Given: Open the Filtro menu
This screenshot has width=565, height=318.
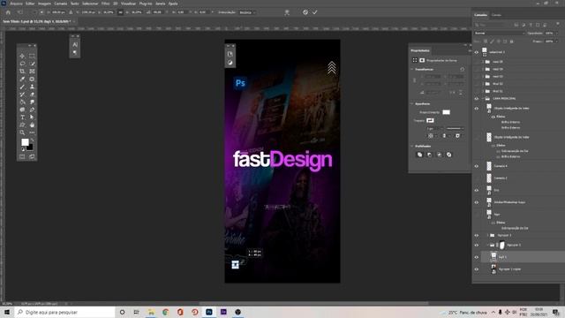Looking at the screenshot, I should (105, 4).
